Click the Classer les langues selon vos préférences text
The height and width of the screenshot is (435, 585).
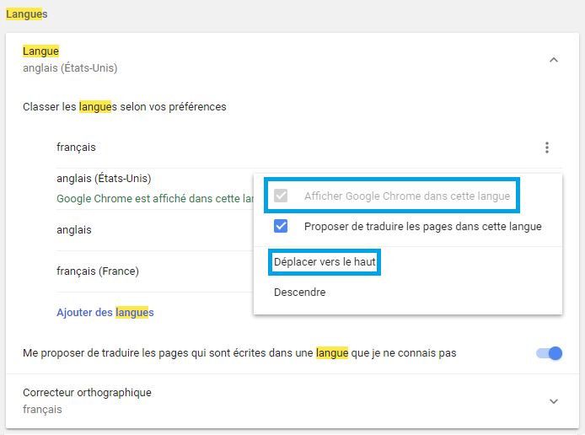pyautogui.click(x=125, y=107)
